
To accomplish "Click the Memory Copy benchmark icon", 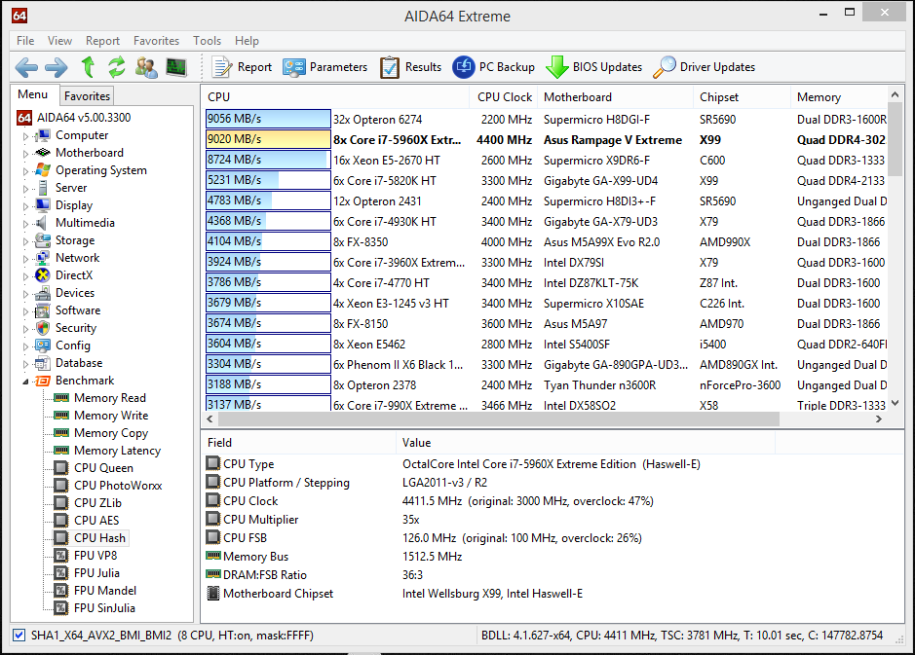I will (x=61, y=433).
